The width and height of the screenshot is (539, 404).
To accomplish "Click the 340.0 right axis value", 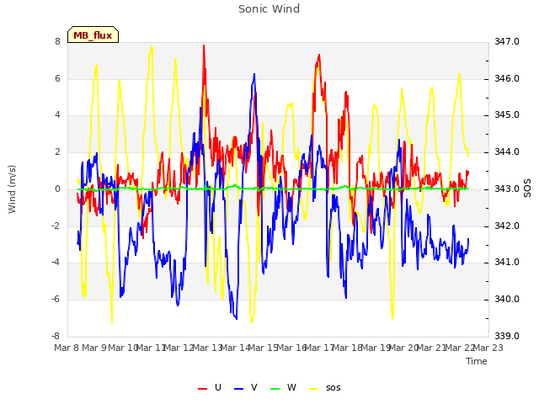I will [x=507, y=300].
